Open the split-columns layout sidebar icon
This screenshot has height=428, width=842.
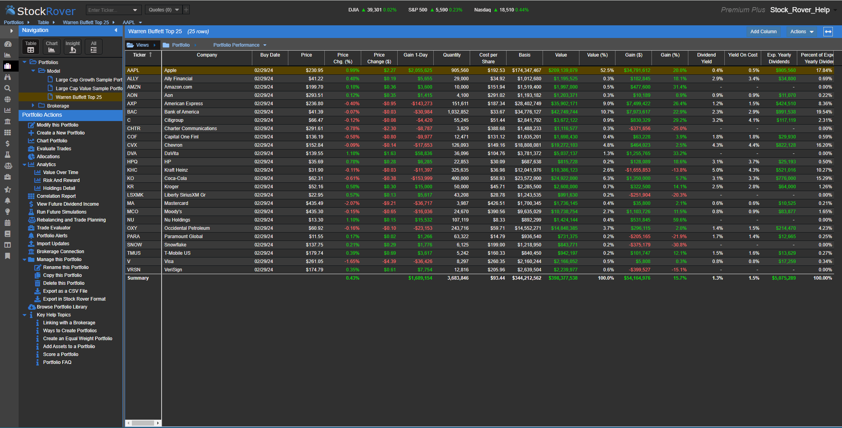(x=8, y=245)
